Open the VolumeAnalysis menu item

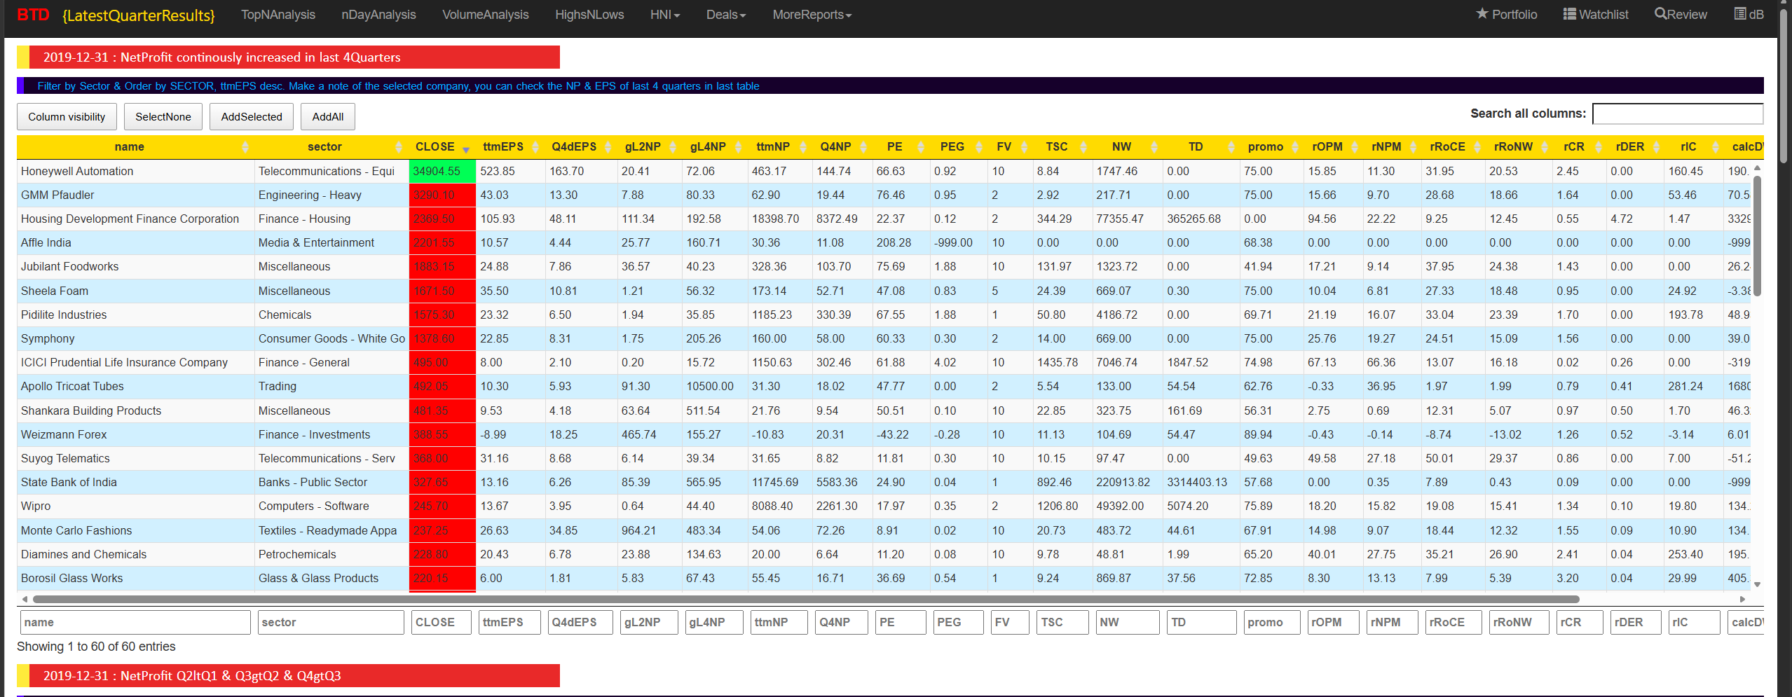[x=485, y=15]
